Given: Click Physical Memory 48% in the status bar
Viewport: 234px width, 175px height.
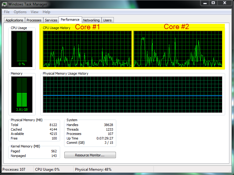Looking at the screenshot, I should pyautogui.click(x=93, y=169).
